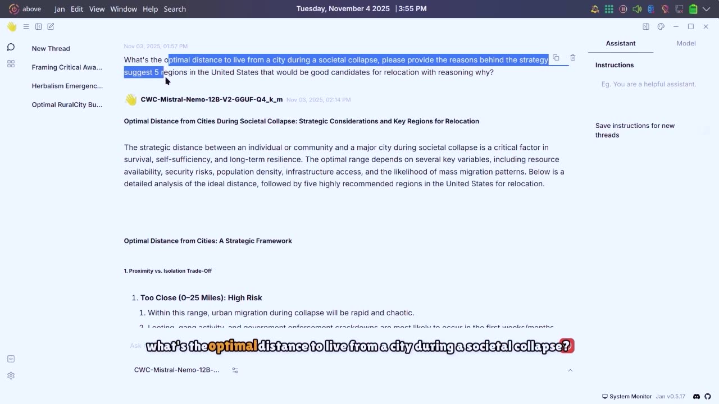Viewport: 719px width, 404px height.
Task: Open the chat threads view icon
Action: [x=11, y=47]
